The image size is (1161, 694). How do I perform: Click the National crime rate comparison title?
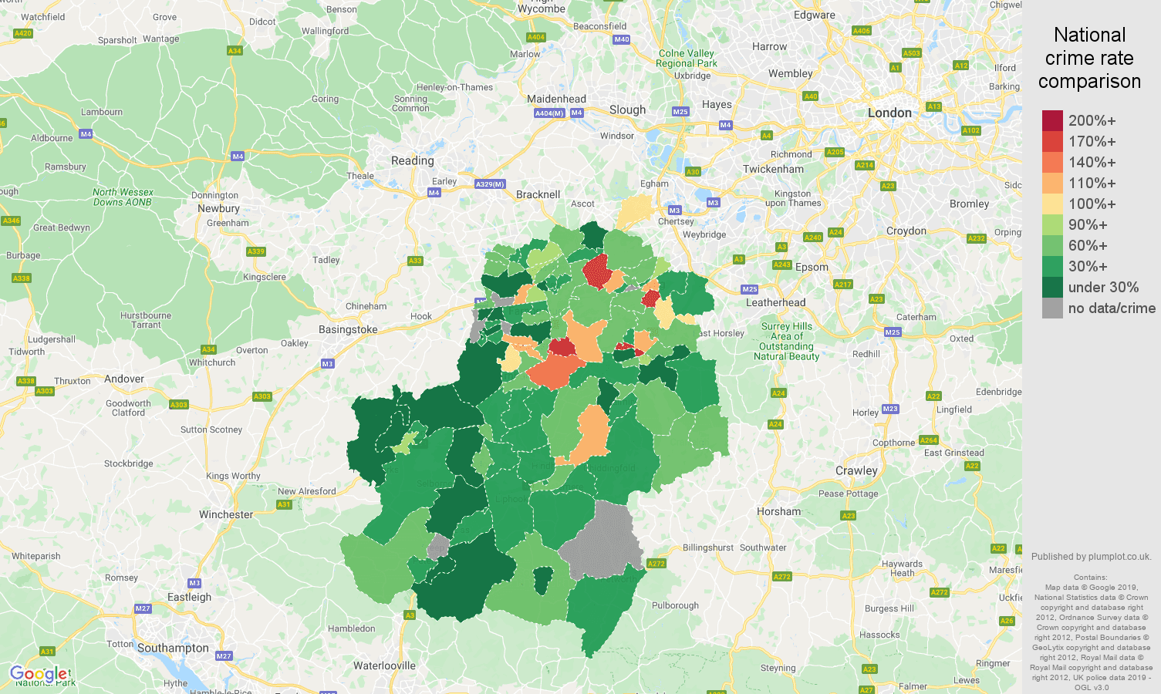pos(1089,58)
